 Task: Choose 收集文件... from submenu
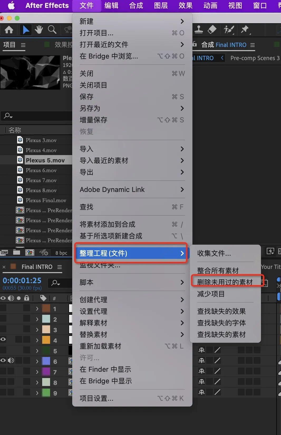pos(225,253)
